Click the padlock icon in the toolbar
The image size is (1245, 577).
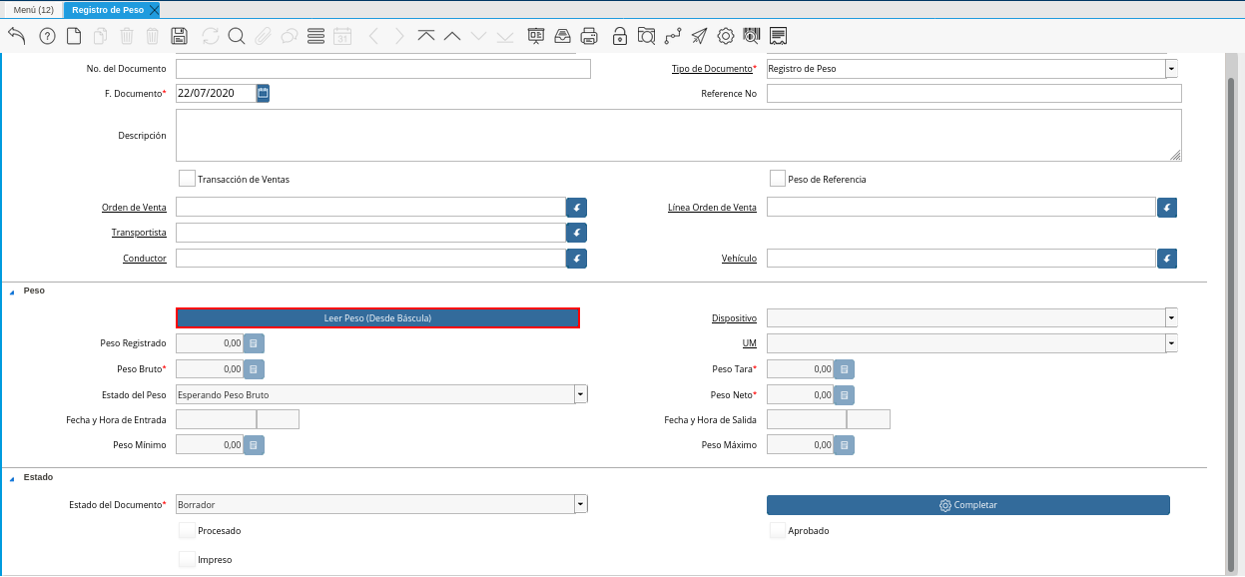pyautogui.click(x=619, y=36)
